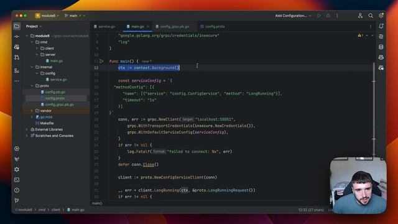
Task: Click the serviceConfig constant name on line 14
Action: click(x=146, y=81)
